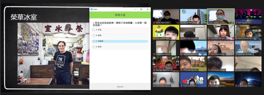Select 1P14 Kwok Ming video tile
264x95 pixels.
click(x=221, y=64)
